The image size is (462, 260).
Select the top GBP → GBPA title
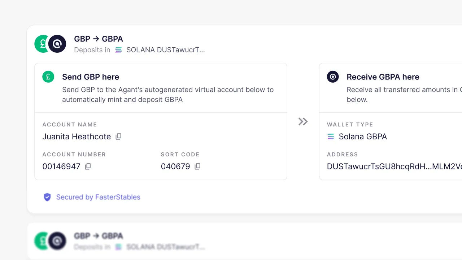(99, 39)
